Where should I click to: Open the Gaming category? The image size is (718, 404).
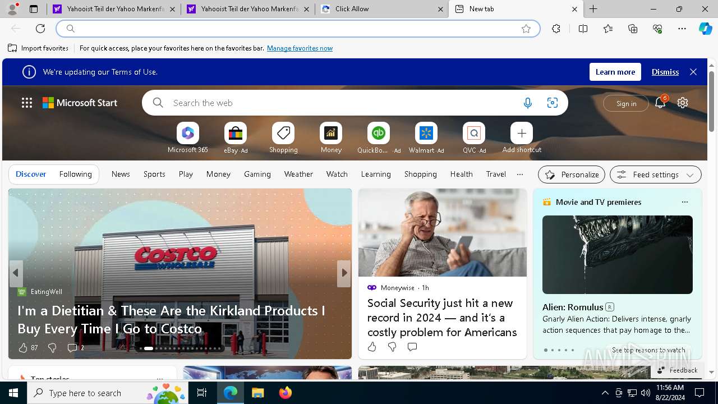point(257,174)
